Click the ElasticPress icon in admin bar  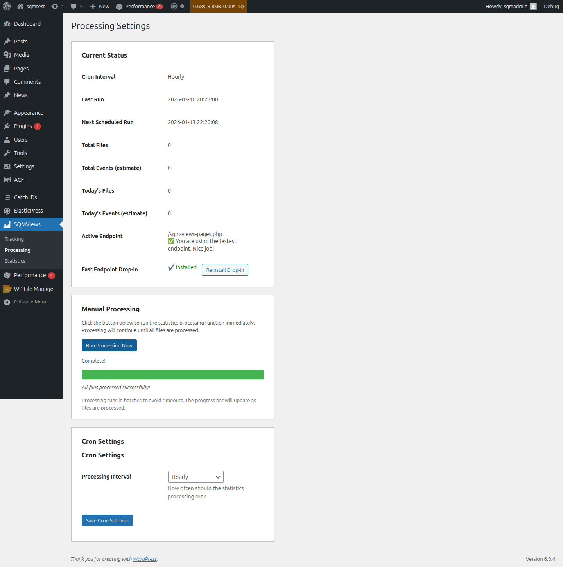[174, 6]
